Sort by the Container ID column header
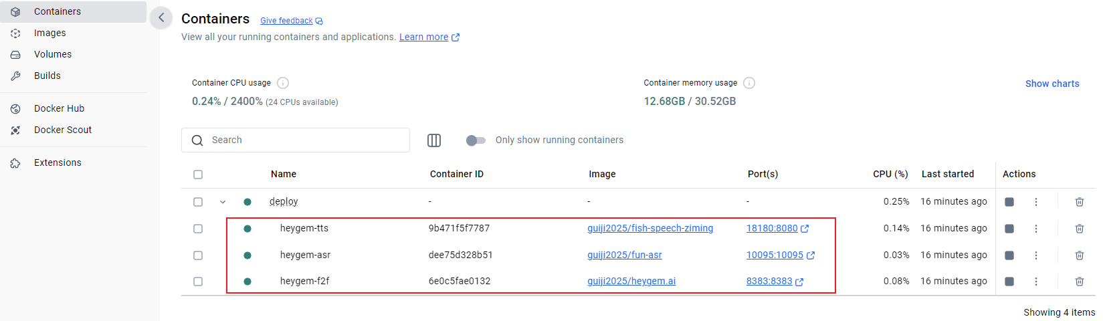This screenshot has width=1103, height=321. pyautogui.click(x=457, y=174)
